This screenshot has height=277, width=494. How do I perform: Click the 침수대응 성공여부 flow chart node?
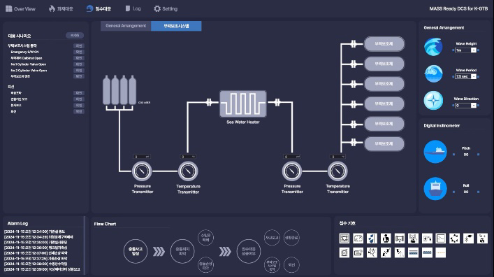pyautogui.click(x=248, y=251)
